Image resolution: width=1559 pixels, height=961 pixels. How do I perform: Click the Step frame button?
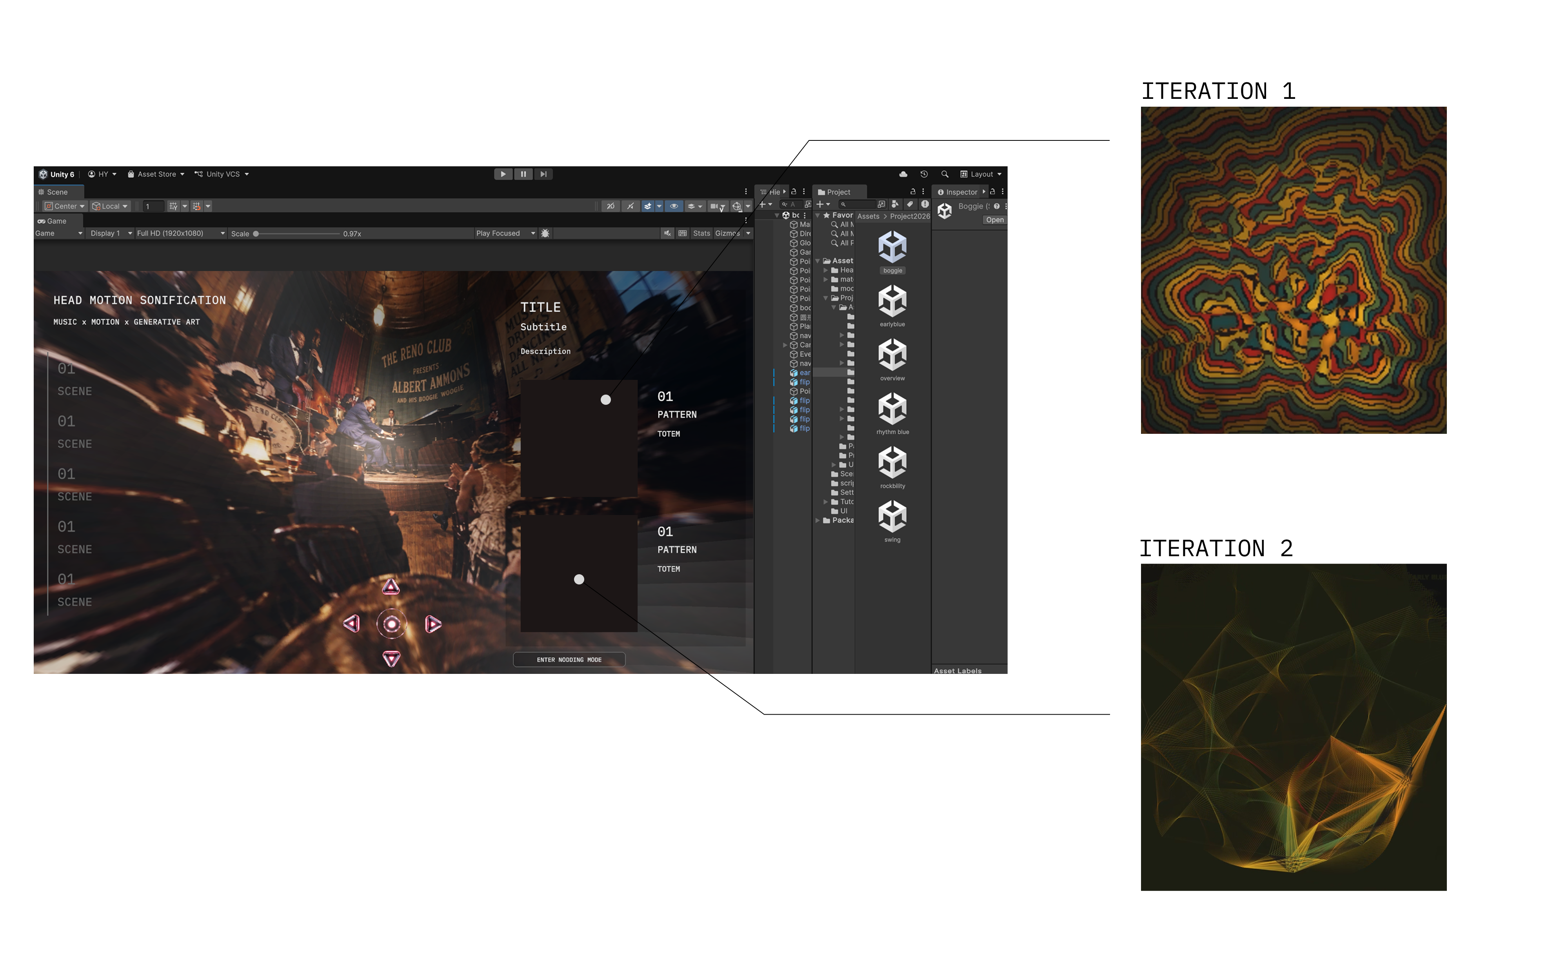[544, 174]
